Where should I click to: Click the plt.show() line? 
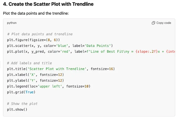pos(17,109)
